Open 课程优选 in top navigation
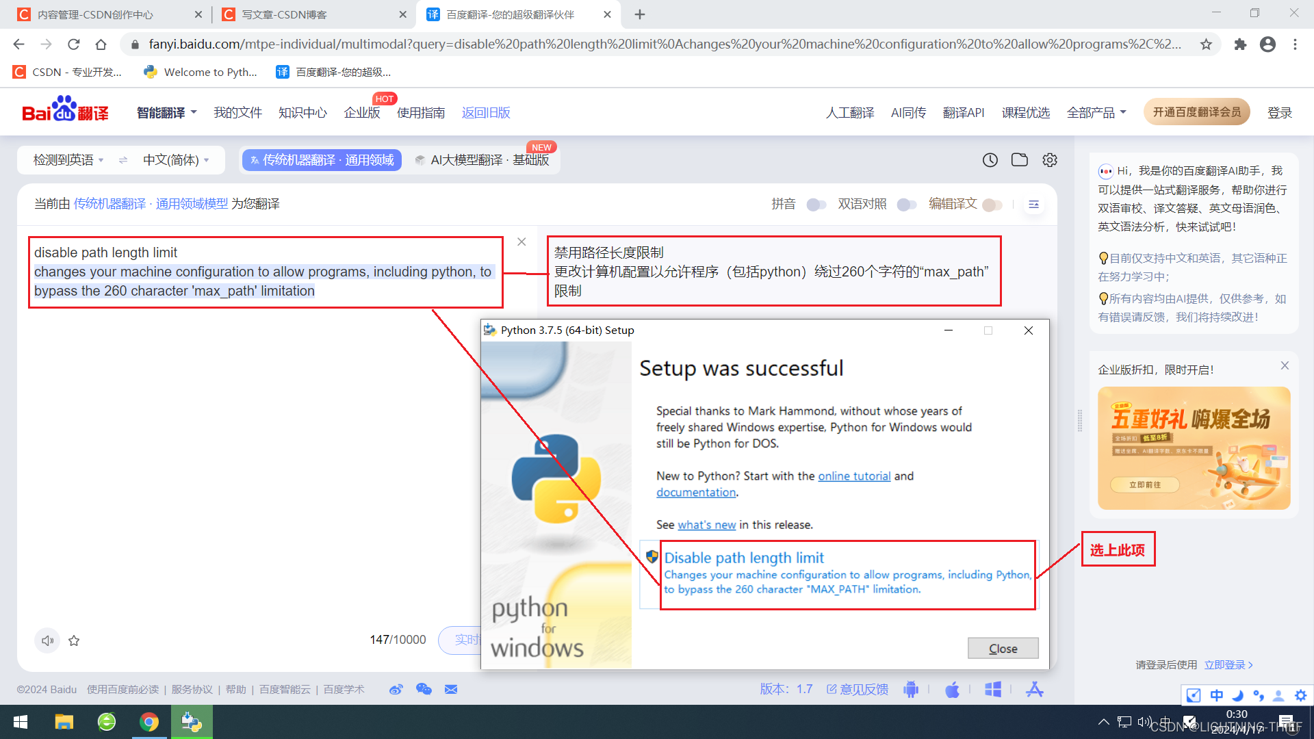 click(x=1025, y=113)
